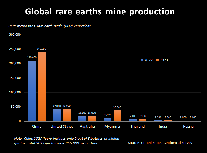Click the 240,000 data label
The width and height of the screenshot is (207, 153).
(x=41, y=49)
